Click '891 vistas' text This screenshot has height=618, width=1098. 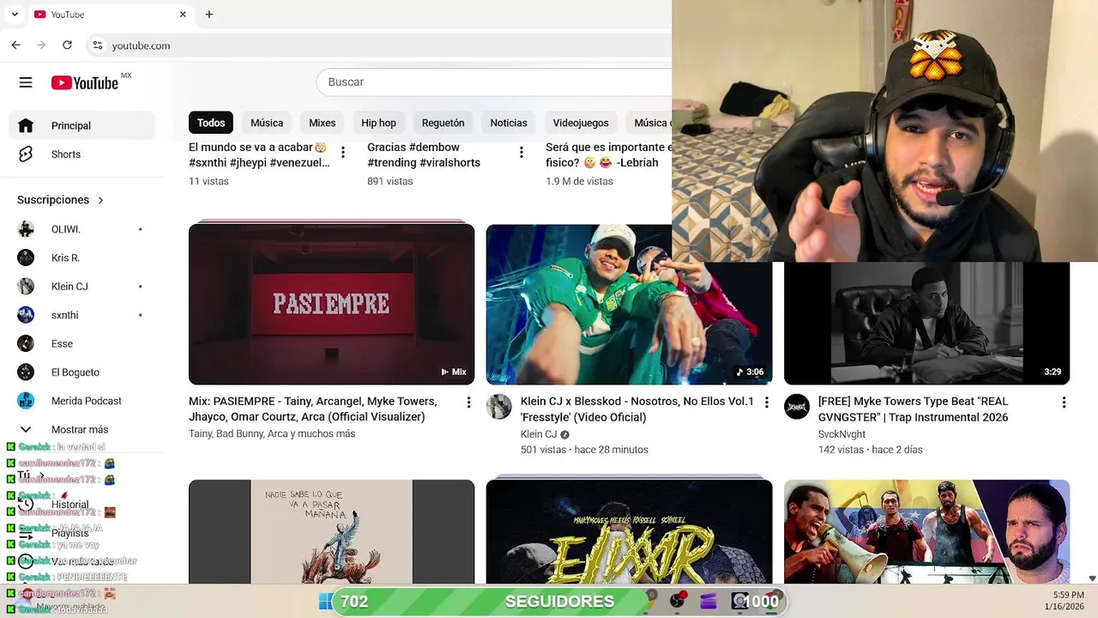pyautogui.click(x=390, y=181)
